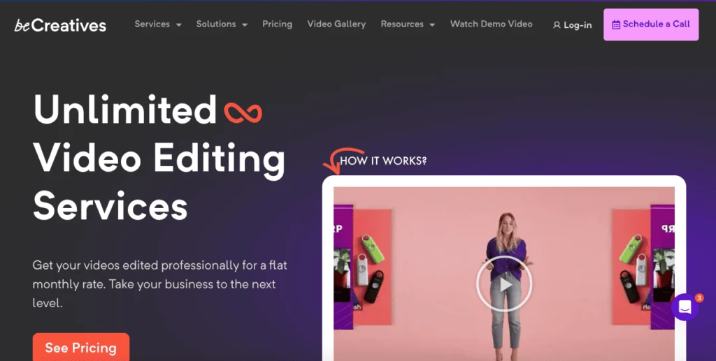Go to Video Gallery page
The height and width of the screenshot is (361, 716).
click(336, 24)
